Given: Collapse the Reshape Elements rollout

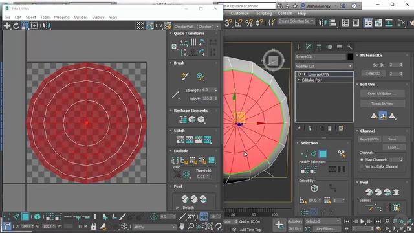Looking at the screenshot, I should (x=171, y=111).
